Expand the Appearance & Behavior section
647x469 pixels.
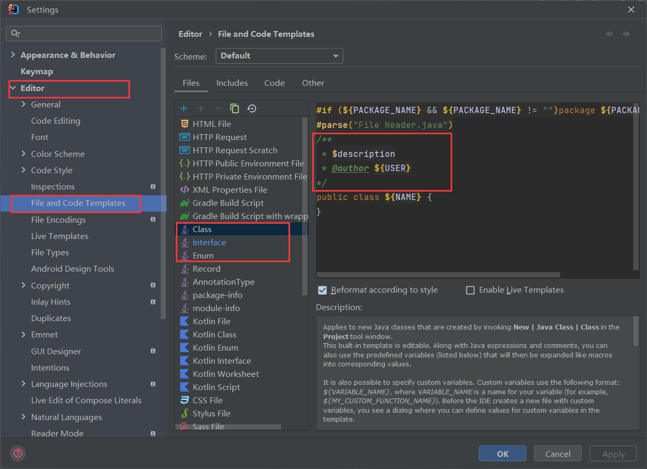[x=13, y=55]
